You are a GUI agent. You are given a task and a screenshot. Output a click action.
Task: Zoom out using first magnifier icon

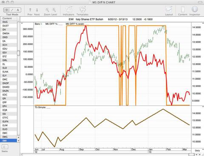(x=47, y=10)
